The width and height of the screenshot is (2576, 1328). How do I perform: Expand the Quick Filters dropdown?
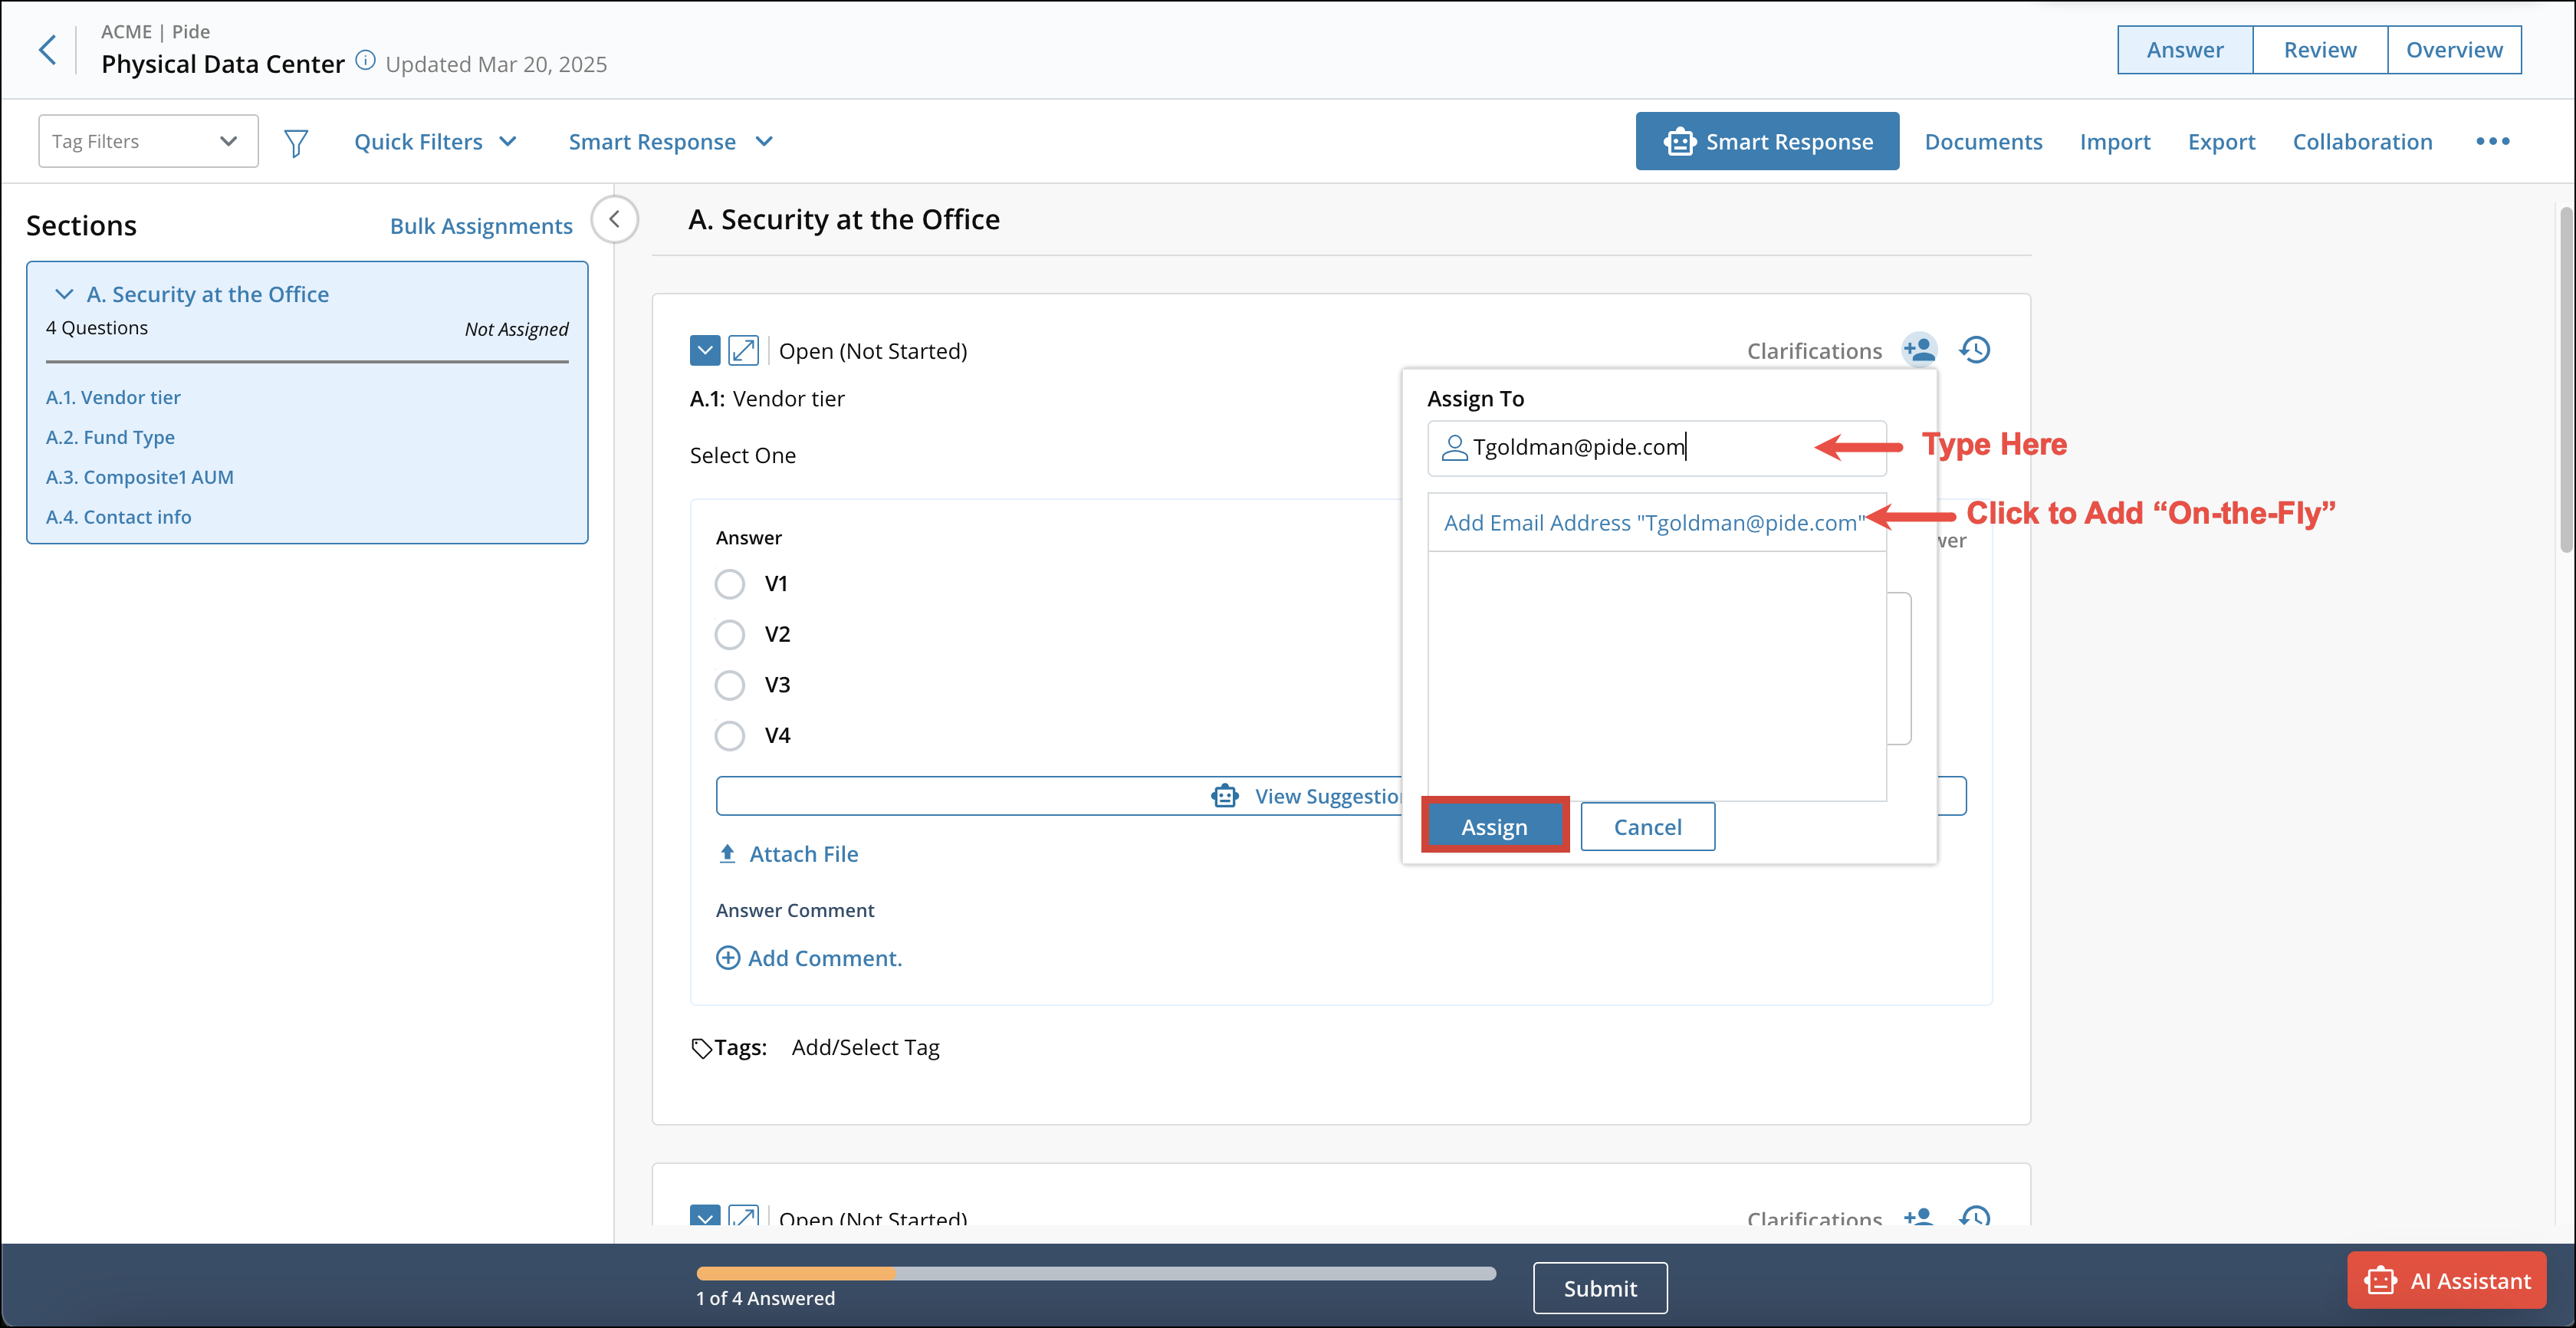[435, 142]
